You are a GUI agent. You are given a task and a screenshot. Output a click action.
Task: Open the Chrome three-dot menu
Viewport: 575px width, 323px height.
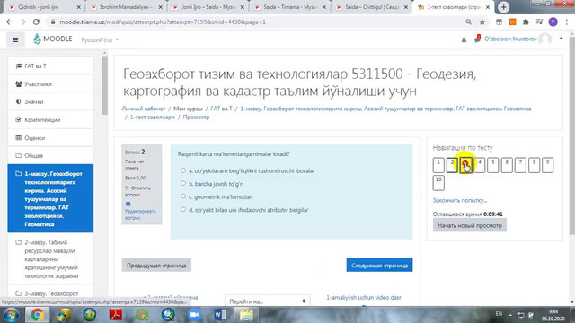(x=567, y=22)
